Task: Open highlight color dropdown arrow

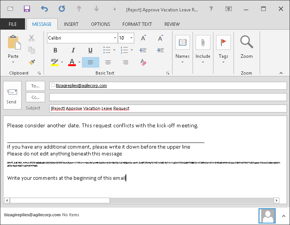Action: 62,62
